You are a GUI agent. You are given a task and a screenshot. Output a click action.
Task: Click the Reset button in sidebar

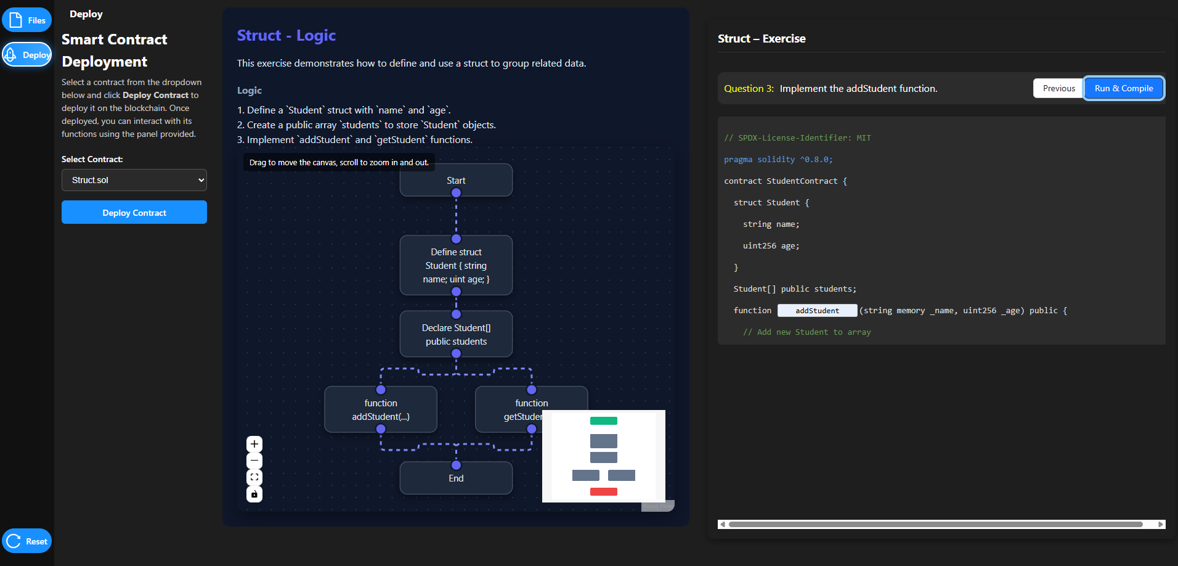click(27, 541)
